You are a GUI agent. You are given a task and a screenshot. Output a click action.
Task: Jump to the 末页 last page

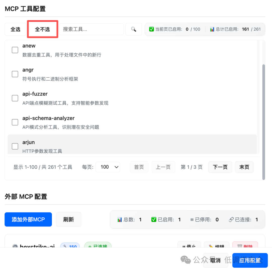(x=244, y=167)
